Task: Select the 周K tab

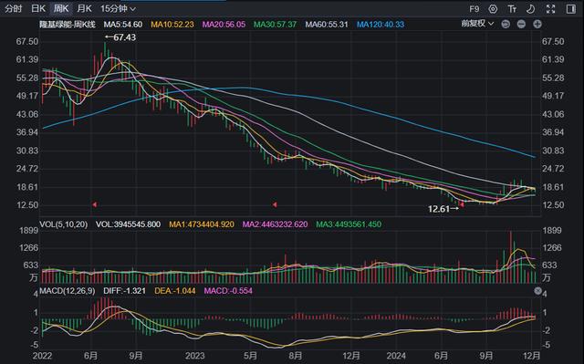Action: pyautogui.click(x=61, y=8)
